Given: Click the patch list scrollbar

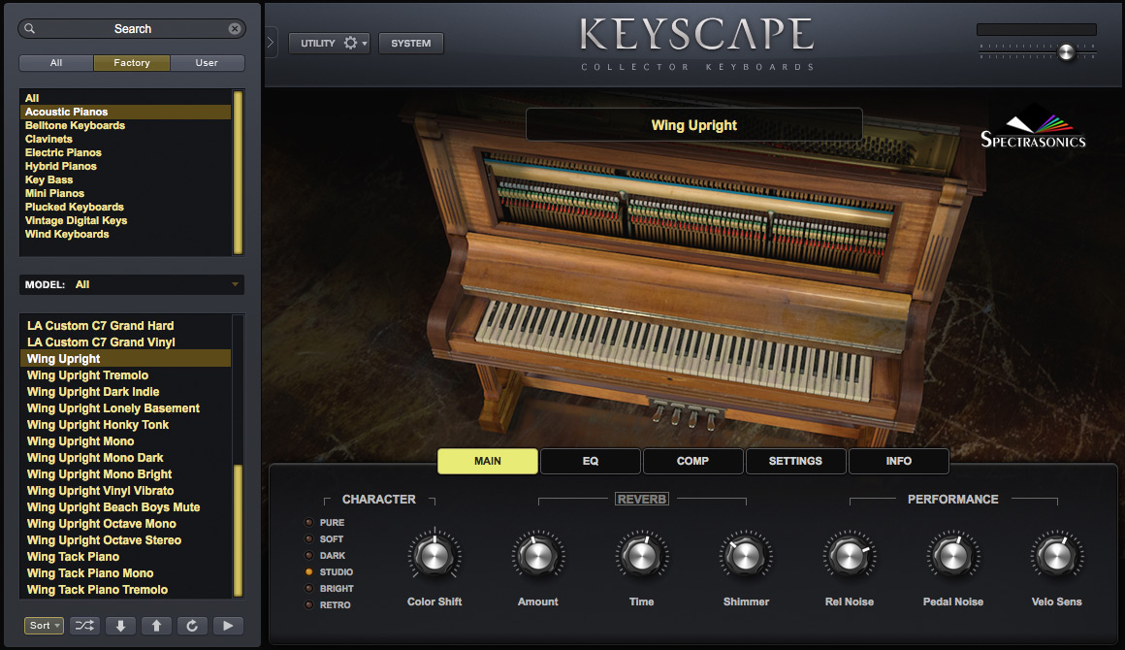Looking at the screenshot, I should [x=239, y=531].
